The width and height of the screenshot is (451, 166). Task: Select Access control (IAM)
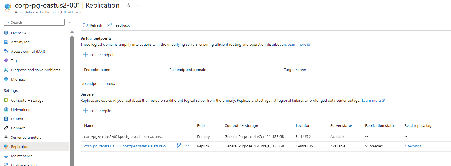(28, 52)
